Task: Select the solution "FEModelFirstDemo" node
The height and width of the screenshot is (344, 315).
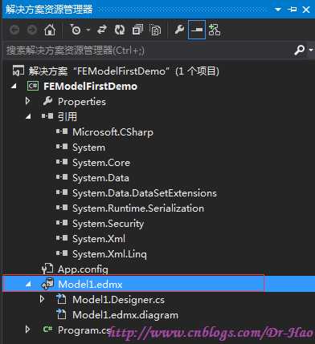Action: point(124,71)
